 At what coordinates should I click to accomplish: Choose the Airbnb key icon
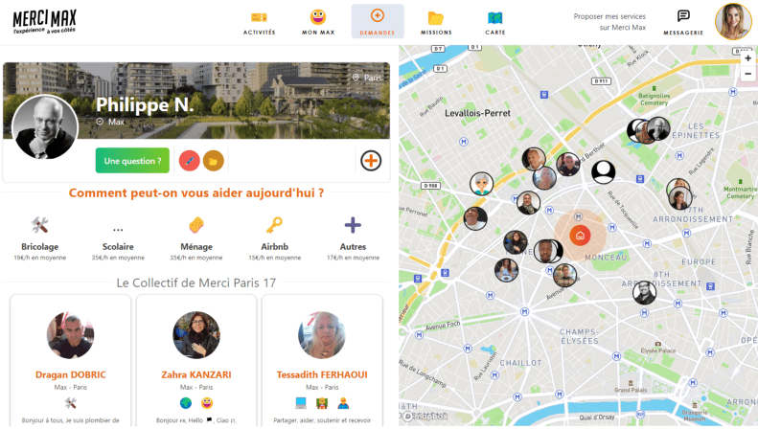[x=274, y=225]
